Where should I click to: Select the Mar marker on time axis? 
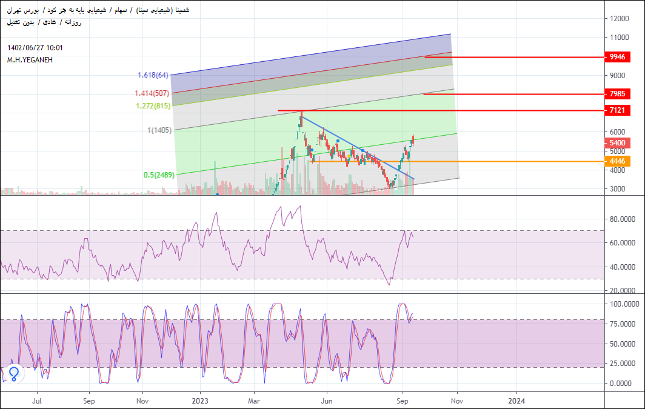pos(255,401)
